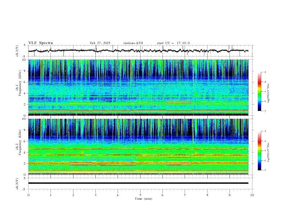The height and width of the screenshot is (219, 284).
Task: Click inside the ch.2 spectrogram panel
Action: coord(138,147)
